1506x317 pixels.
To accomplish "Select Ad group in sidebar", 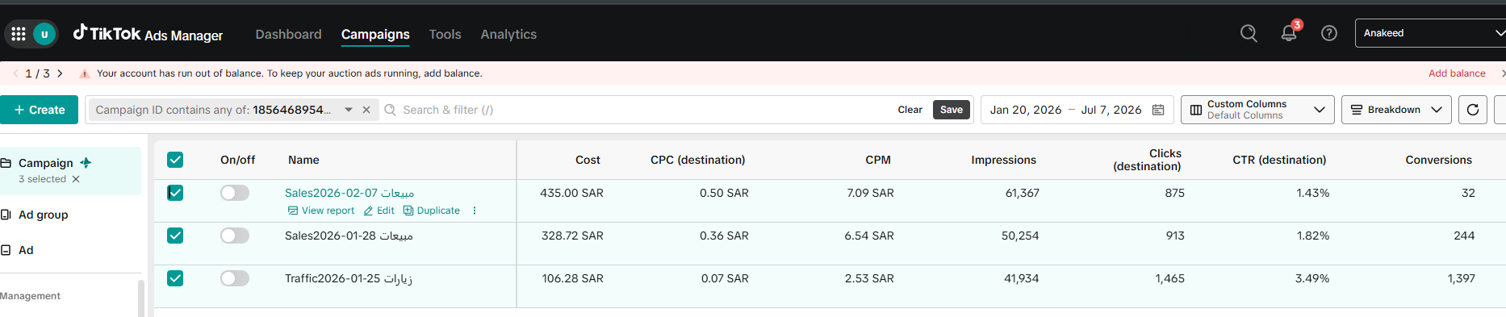I will pyautogui.click(x=43, y=215).
